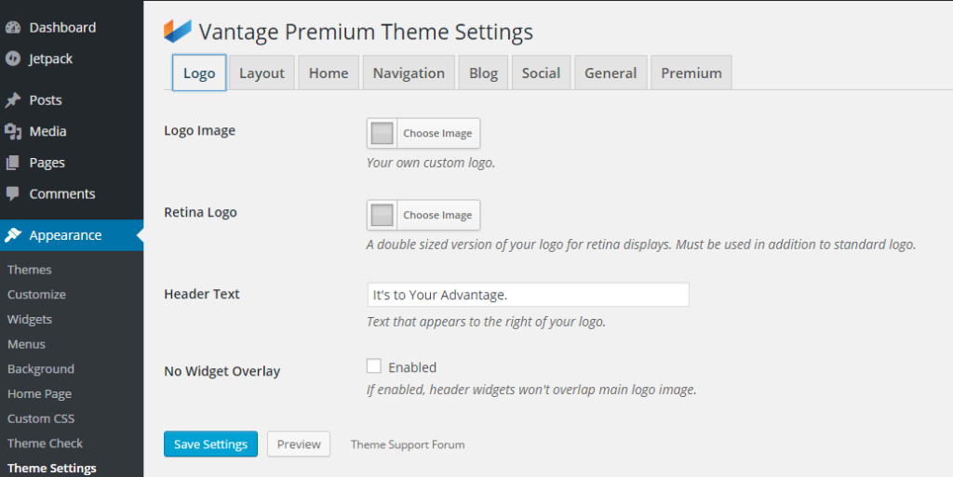Image resolution: width=953 pixels, height=477 pixels.
Task: Open the Pages menu label
Action: (x=47, y=163)
